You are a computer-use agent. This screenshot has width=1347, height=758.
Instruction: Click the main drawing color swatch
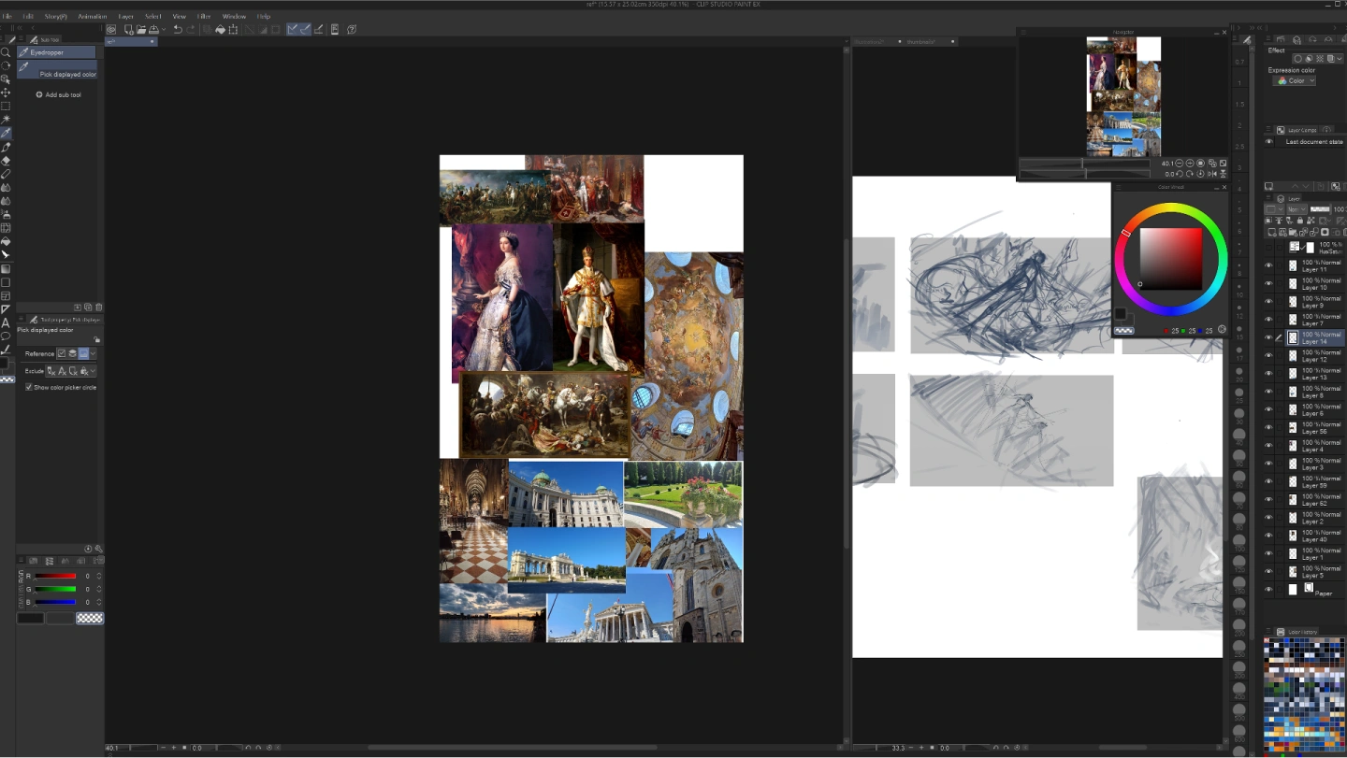1120,314
